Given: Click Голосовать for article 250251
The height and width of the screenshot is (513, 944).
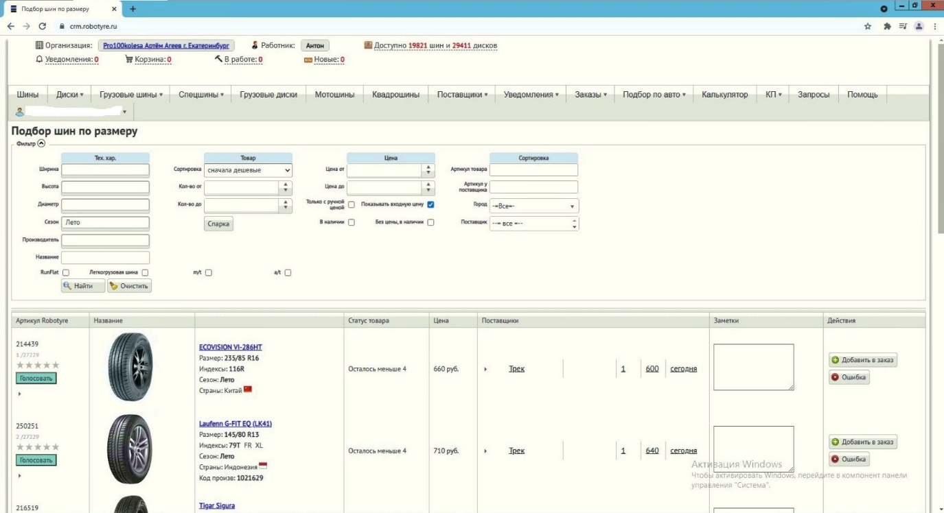Looking at the screenshot, I should tap(36, 460).
